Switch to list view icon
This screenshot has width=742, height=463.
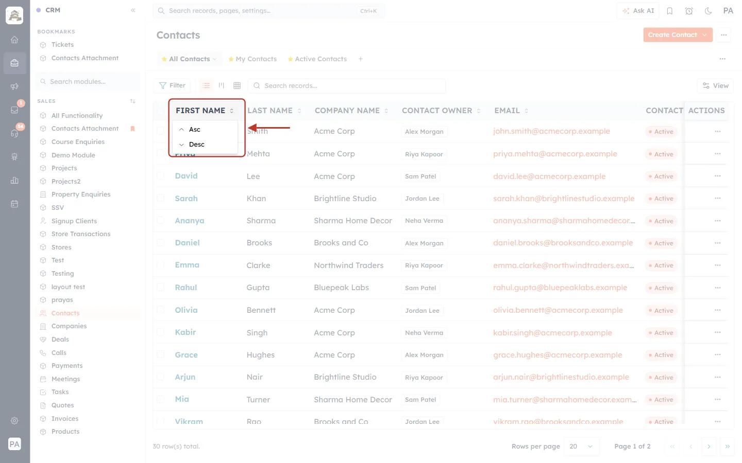click(x=206, y=85)
